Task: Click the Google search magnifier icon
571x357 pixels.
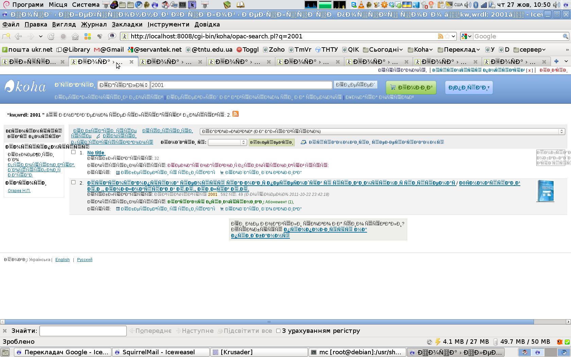Action: click(565, 36)
